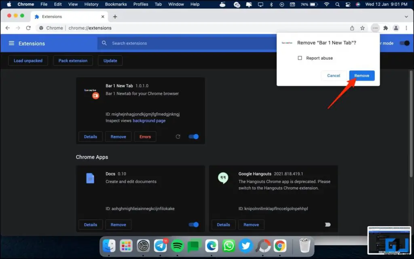
Task: Share this page using the toolbar icon
Action: coord(352,28)
